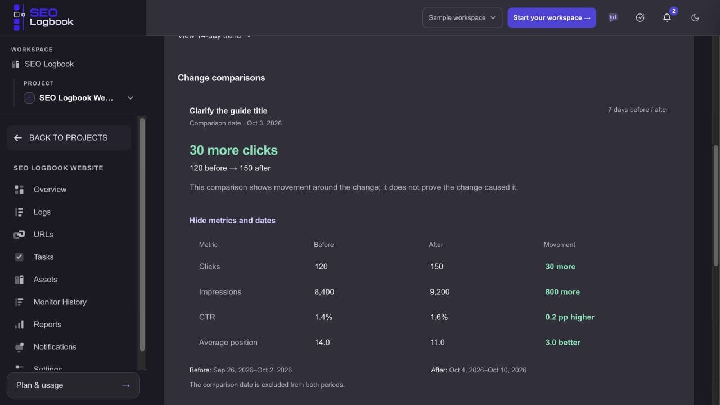Image resolution: width=720 pixels, height=405 pixels.
Task: Click Start your workspace button
Action: click(552, 17)
